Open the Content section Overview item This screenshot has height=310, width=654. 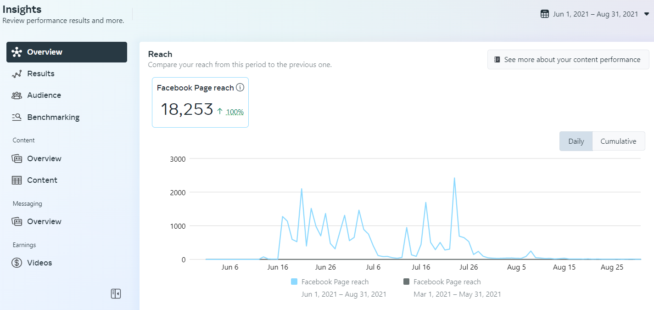click(44, 158)
